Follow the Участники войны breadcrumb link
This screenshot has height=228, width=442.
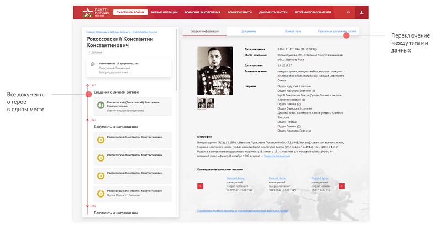tap(118, 32)
